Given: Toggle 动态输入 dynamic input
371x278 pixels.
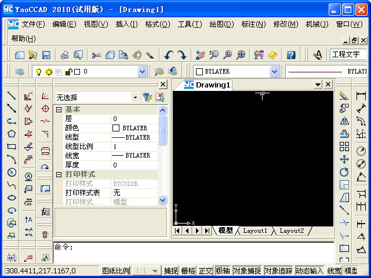Looking at the screenshot, I should (x=310, y=270).
